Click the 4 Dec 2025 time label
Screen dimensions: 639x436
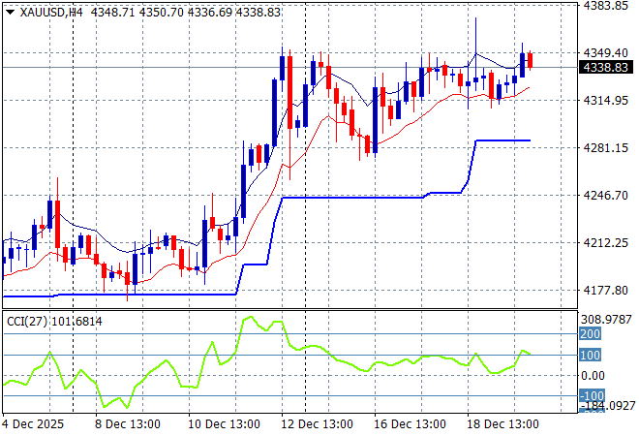33,424
